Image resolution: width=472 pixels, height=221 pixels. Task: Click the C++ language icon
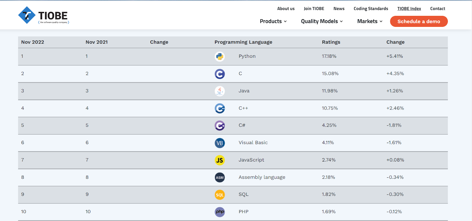(220, 108)
